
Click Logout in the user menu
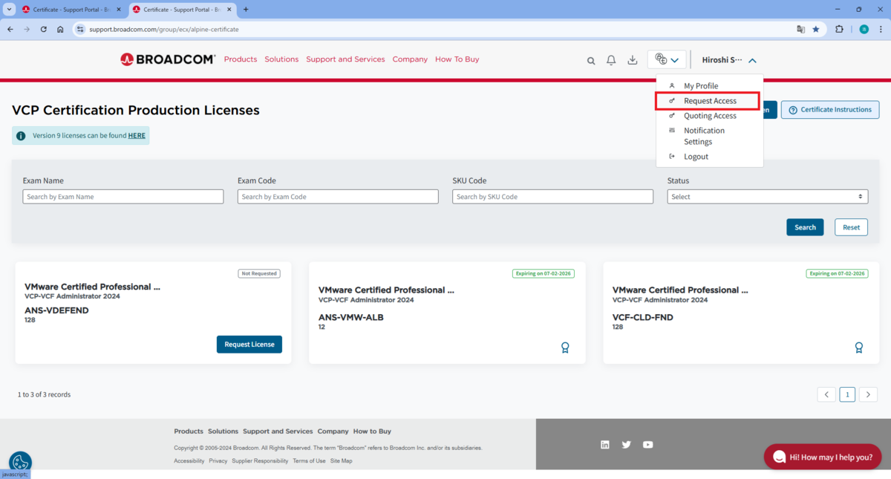click(x=696, y=157)
